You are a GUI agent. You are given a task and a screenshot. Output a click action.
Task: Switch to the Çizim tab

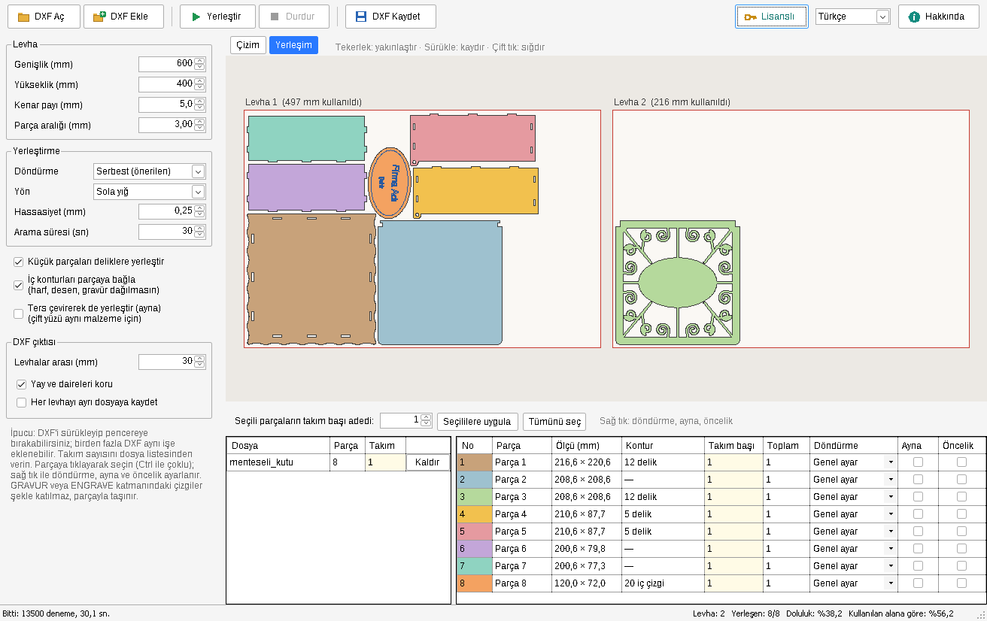[248, 45]
